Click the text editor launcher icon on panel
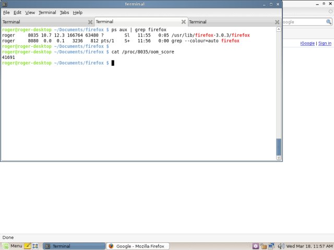 (28, 246)
